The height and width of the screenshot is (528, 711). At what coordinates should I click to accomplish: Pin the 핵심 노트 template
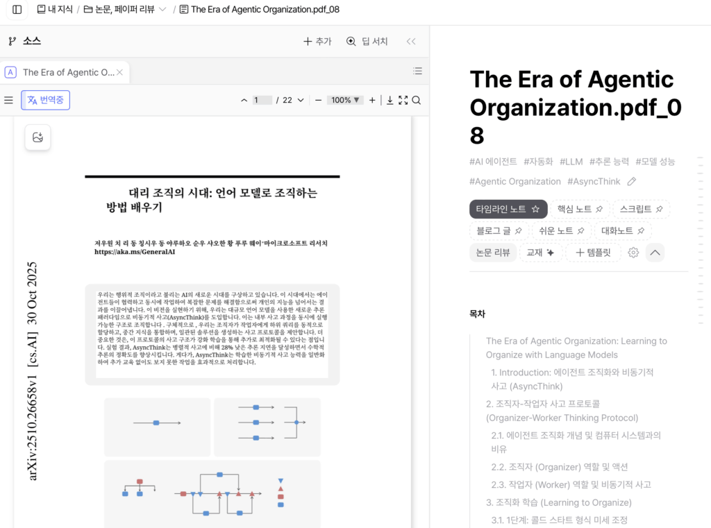point(600,209)
